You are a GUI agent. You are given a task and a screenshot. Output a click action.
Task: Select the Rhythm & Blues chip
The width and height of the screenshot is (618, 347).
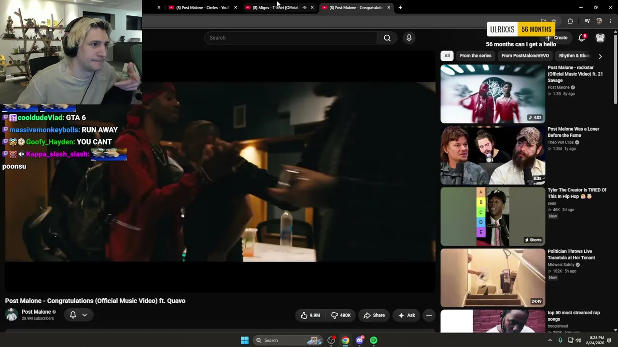pos(574,56)
